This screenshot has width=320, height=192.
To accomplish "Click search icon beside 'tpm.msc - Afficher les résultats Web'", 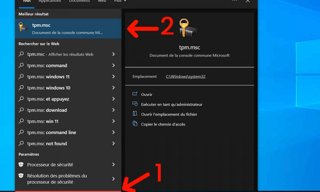I will point(21,54).
